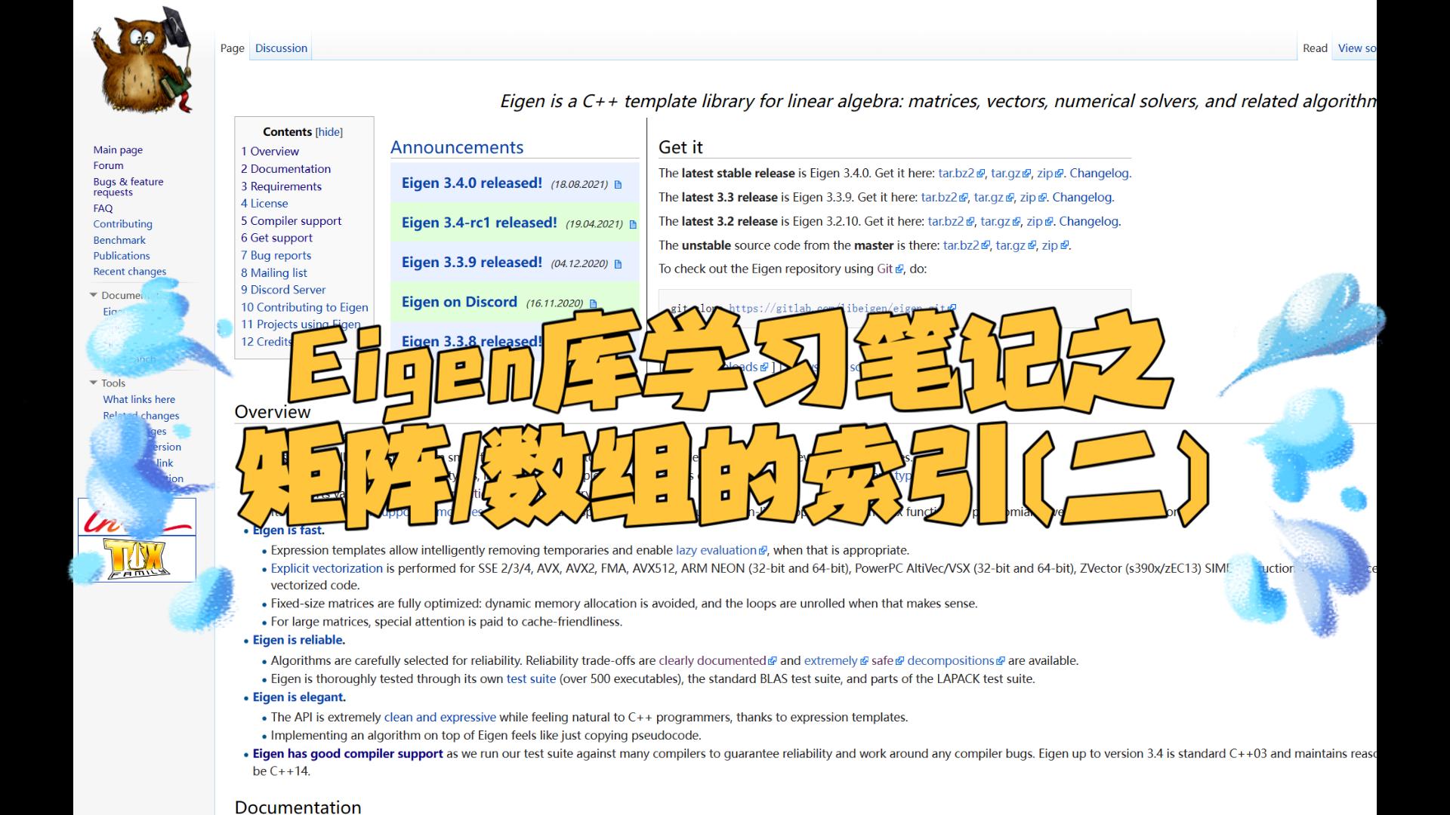
Task: Click the TuxFamily logo image
Action: [137, 558]
